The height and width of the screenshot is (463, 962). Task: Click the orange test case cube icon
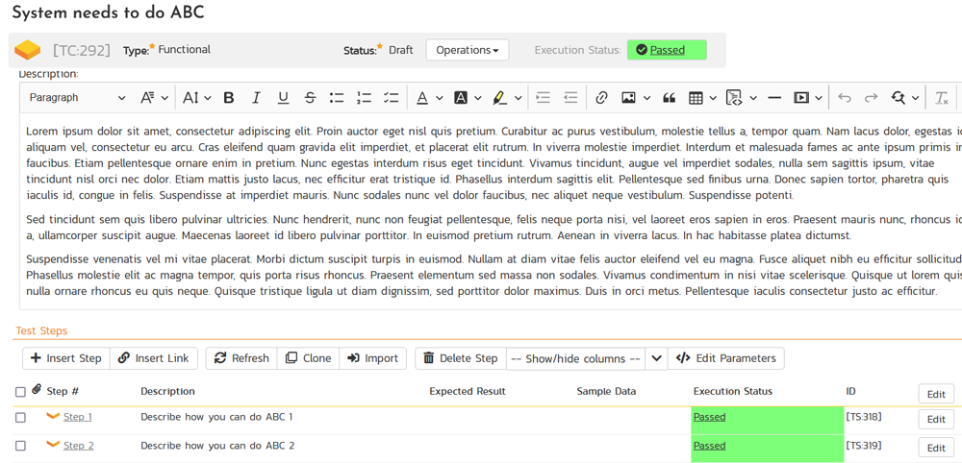(x=28, y=50)
